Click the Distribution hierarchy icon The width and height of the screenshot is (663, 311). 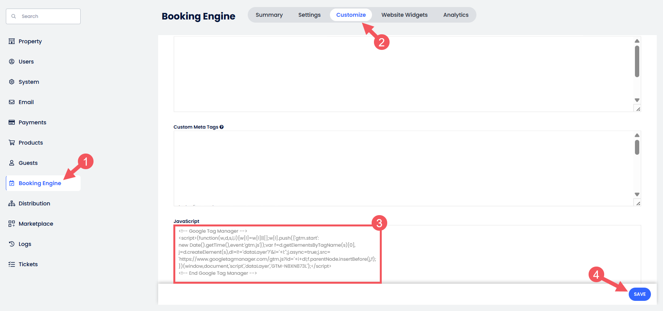click(x=12, y=203)
